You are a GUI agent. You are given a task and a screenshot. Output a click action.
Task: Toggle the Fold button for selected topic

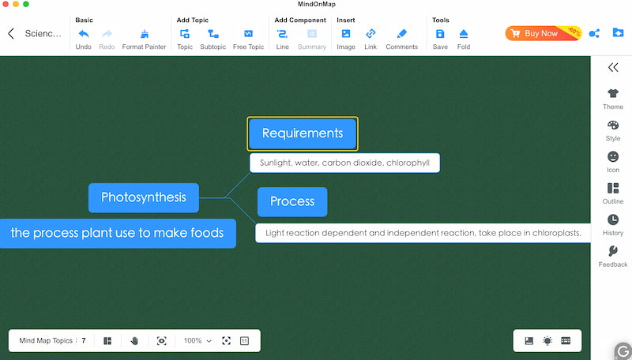tap(464, 34)
